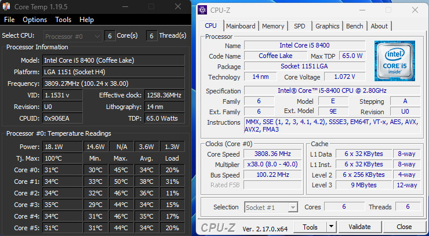The image size is (429, 236).
Task: Click the Effective clock value '1258.36MHz'
Action: coord(165,95)
